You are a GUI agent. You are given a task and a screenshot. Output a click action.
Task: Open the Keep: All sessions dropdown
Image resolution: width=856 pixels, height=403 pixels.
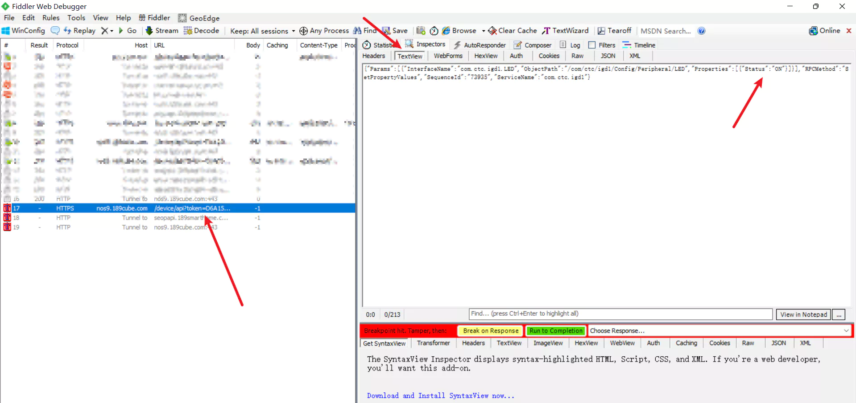pyautogui.click(x=262, y=31)
